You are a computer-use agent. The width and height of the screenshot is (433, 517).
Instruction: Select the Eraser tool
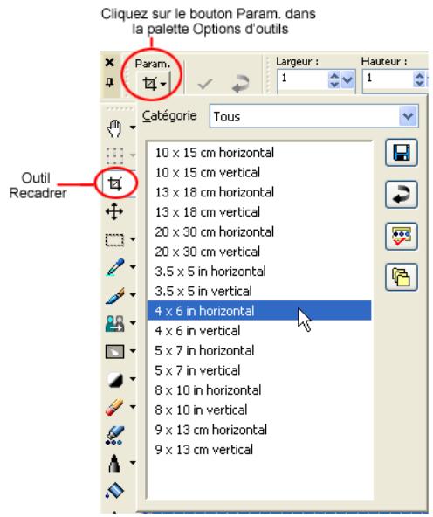pyautogui.click(x=114, y=407)
